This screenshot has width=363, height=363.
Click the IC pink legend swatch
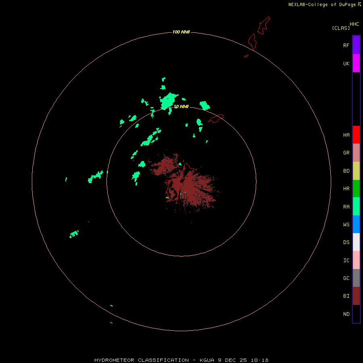(x=356, y=260)
